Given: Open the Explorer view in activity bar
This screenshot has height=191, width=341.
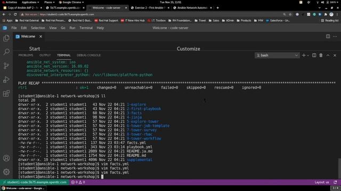Looking at the screenshot, I should point(6,38).
